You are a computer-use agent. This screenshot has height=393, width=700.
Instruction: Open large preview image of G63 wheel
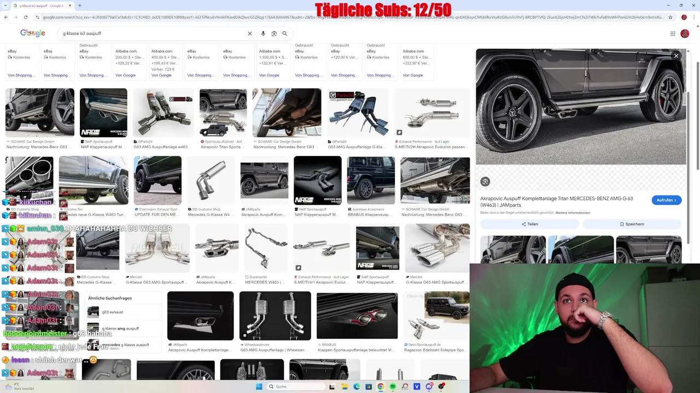tap(581, 106)
